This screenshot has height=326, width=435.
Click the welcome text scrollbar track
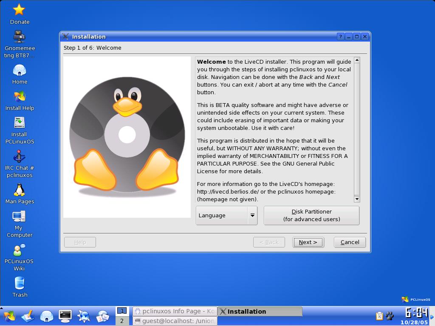tap(357, 129)
